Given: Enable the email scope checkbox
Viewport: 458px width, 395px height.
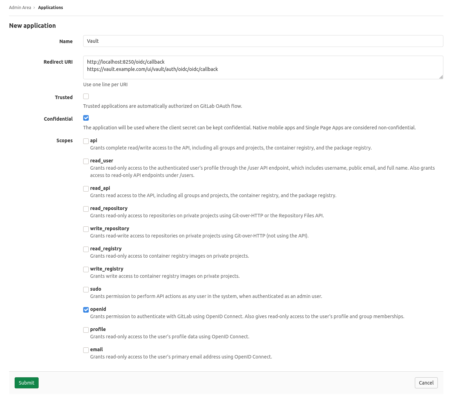Looking at the screenshot, I should tap(86, 350).
